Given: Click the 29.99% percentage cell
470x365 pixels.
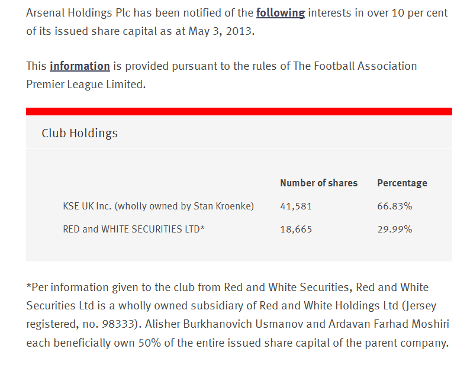Looking at the screenshot, I should [x=394, y=229].
